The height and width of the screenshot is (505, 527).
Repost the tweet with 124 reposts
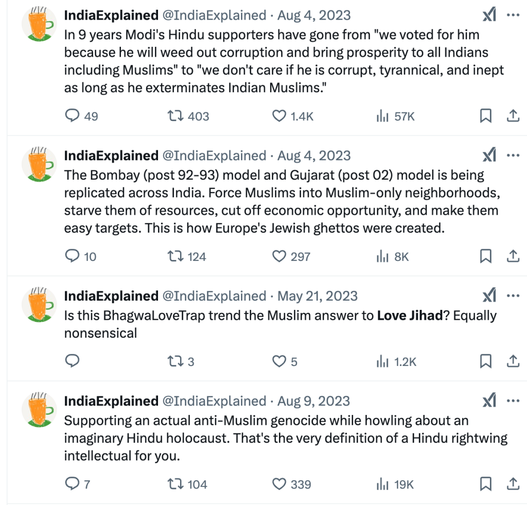click(176, 256)
